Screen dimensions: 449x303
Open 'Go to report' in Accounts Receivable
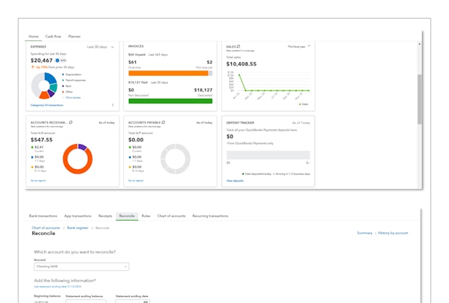pos(38,180)
